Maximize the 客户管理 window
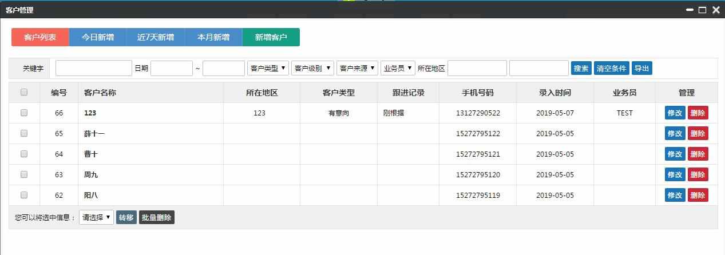Viewport: 725px width, 255px height. [x=703, y=10]
